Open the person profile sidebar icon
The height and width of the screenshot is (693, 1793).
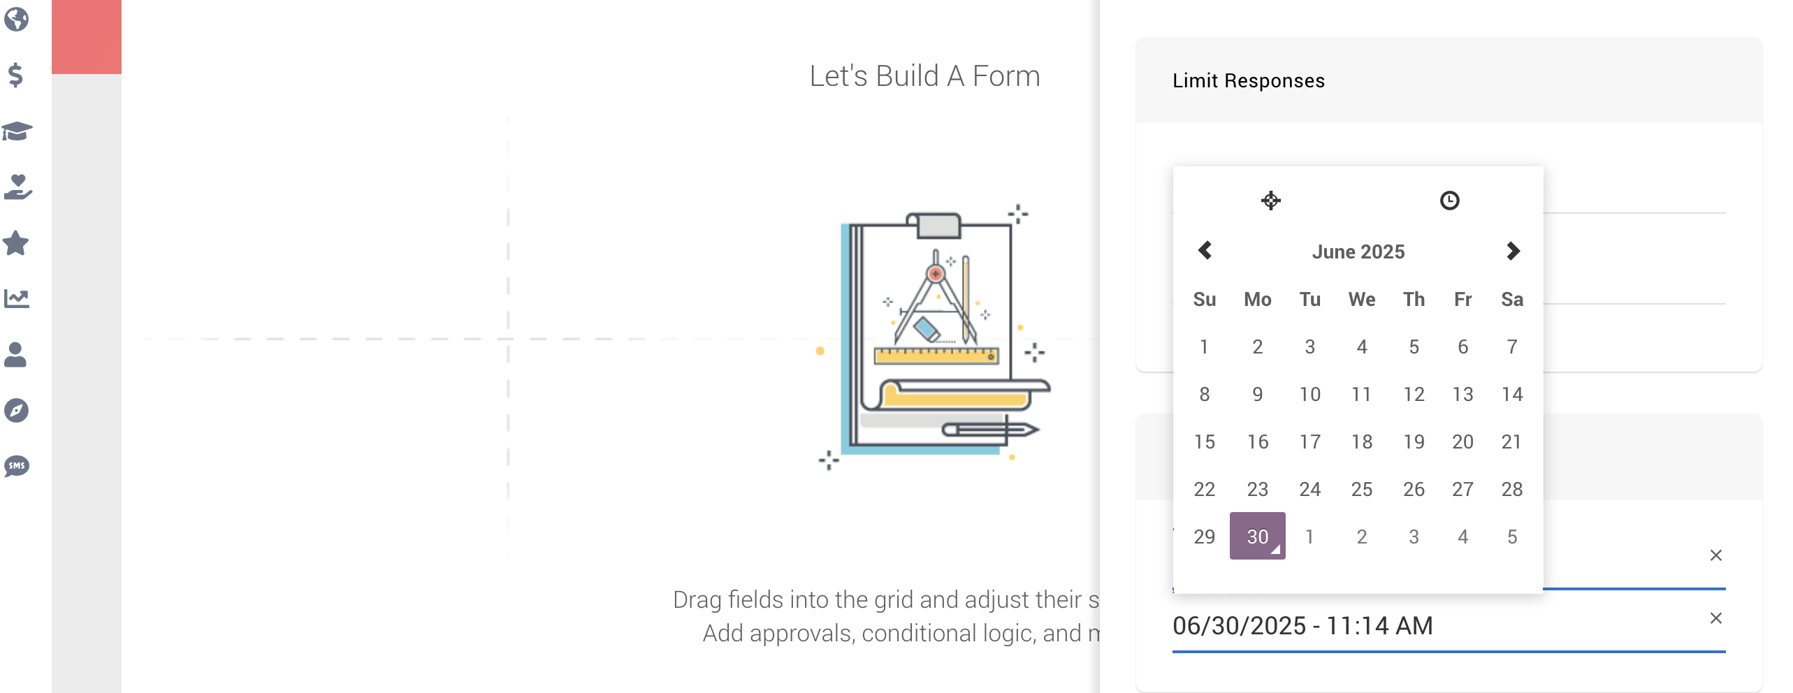(15, 354)
